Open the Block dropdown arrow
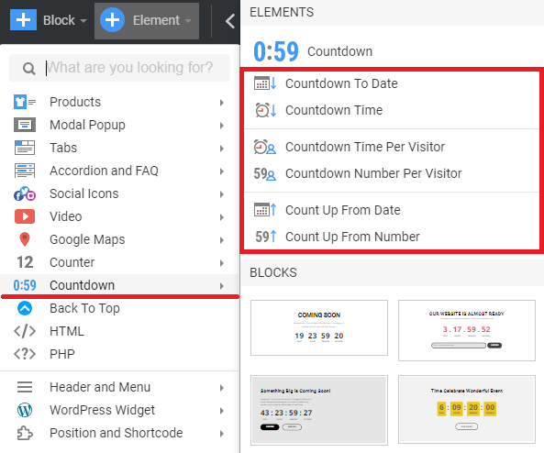The image size is (544, 453). tap(83, 21)
